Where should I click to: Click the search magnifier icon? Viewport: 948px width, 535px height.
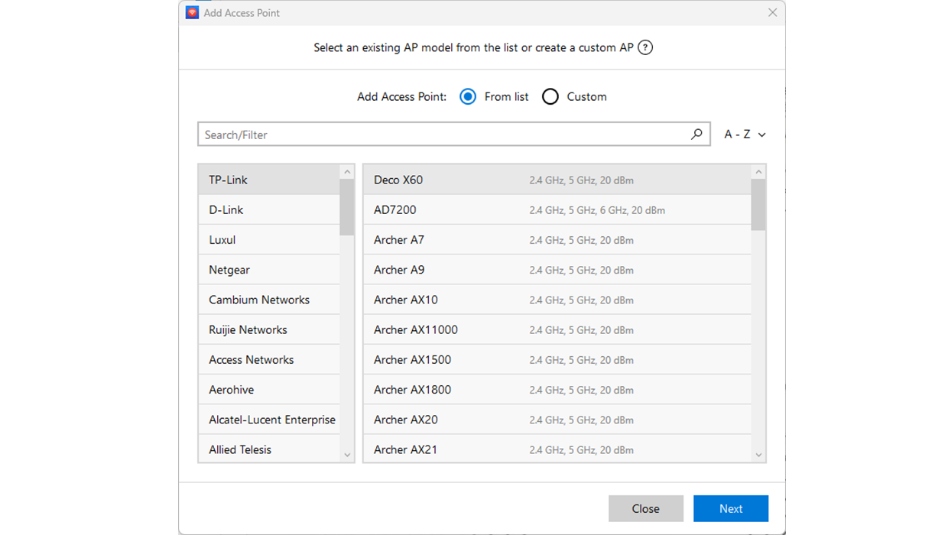(x=696, y=135)
